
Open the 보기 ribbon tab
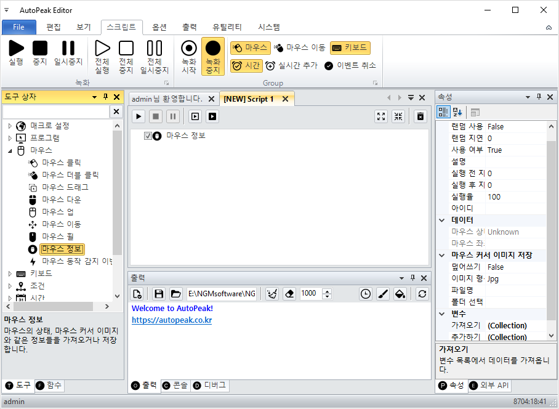pos(84,27)
